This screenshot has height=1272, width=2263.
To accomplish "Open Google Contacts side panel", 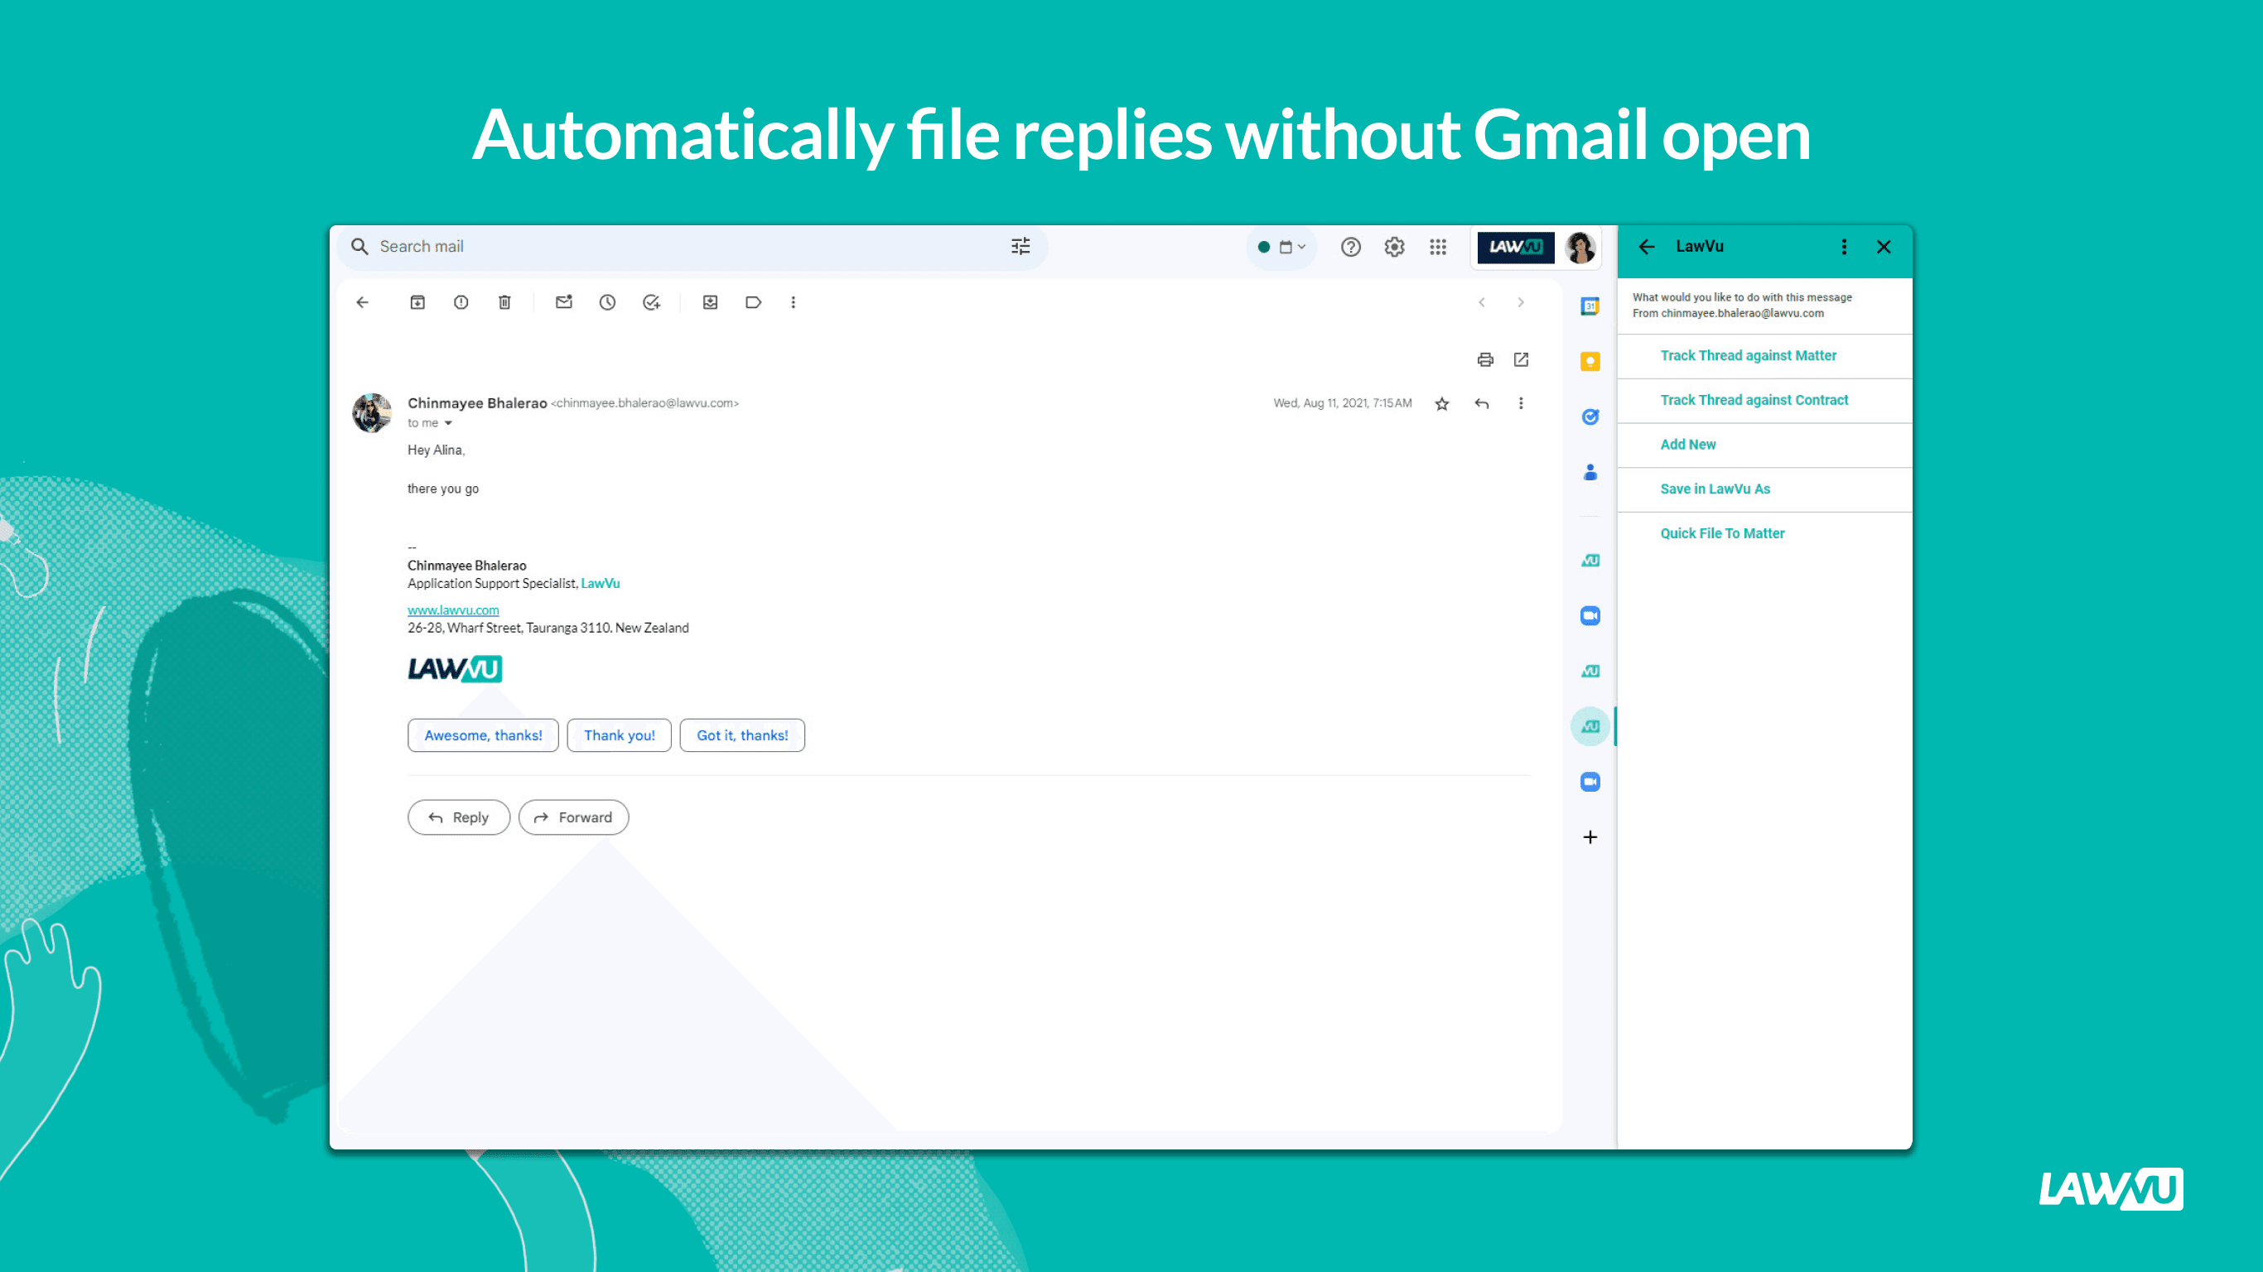I will 1590,473.
